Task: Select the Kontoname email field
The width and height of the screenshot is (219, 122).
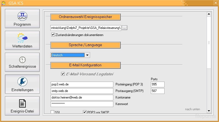Action: point(82,97)
